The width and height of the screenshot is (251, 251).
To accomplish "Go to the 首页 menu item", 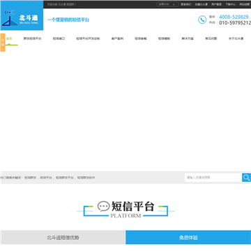I will [x=9, y=38].
